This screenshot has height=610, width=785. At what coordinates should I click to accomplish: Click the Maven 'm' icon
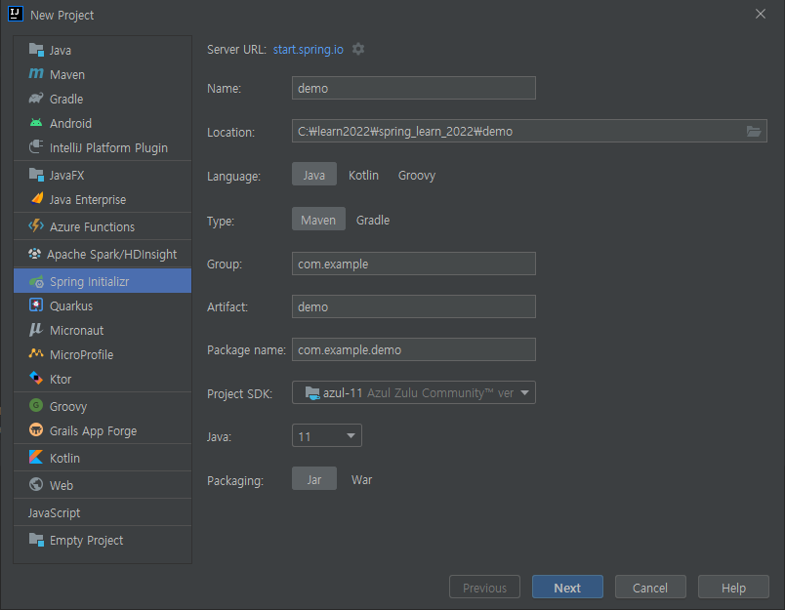(36, 74)
